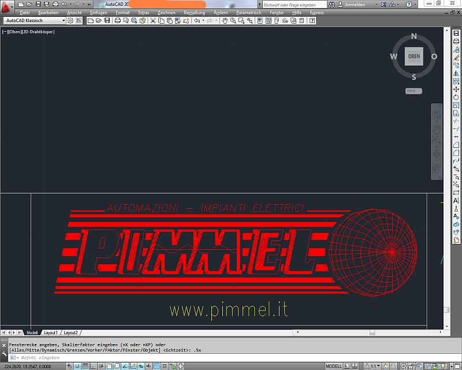The image size is (462, 370).
Task: Click the help question mark toolbar icon
Action: (x=312, y=21)
